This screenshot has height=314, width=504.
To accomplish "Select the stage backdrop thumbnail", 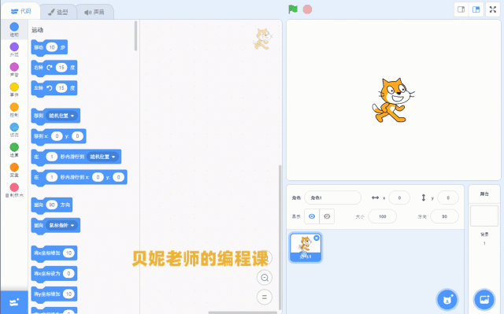I will pyautogui.click(x=484, y=216).
